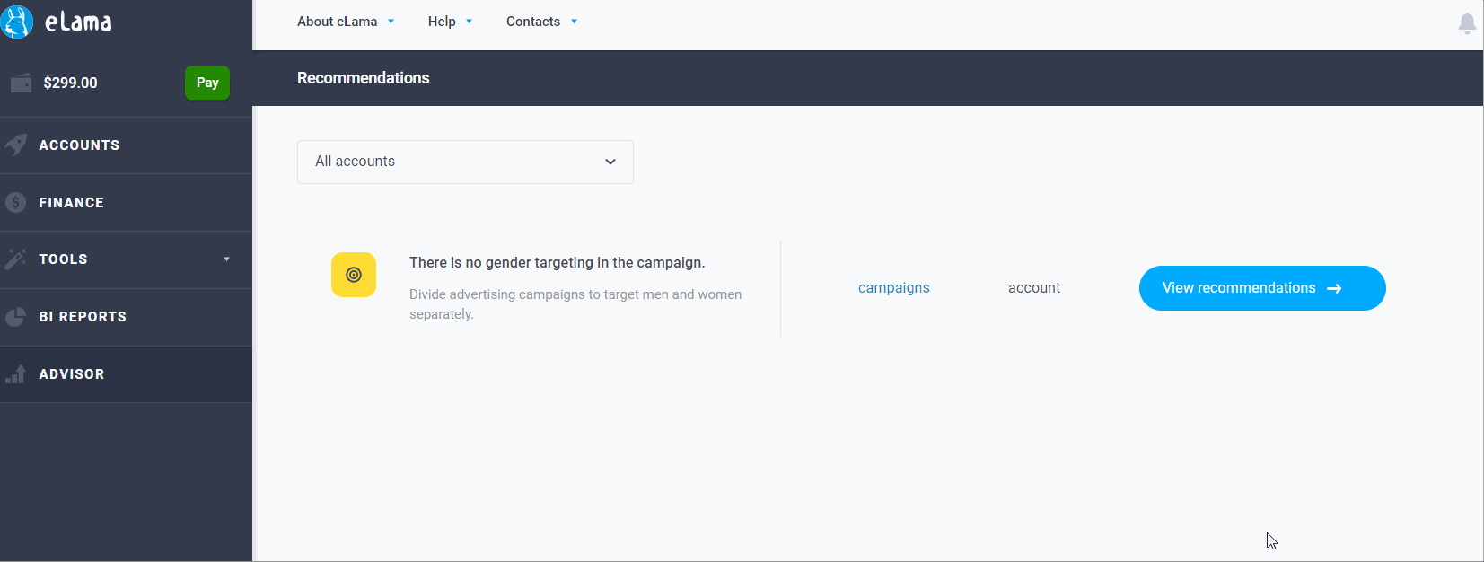Open the BI Reports section
The height and width of the screenshot is (562, 1484).
(126, 317)
